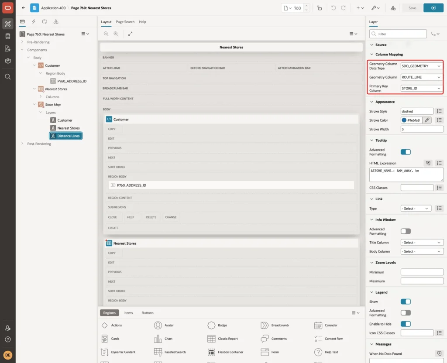Open Geometry Column Data Type dropdown
Screen dimensions: 447x363
pos(421,66)
